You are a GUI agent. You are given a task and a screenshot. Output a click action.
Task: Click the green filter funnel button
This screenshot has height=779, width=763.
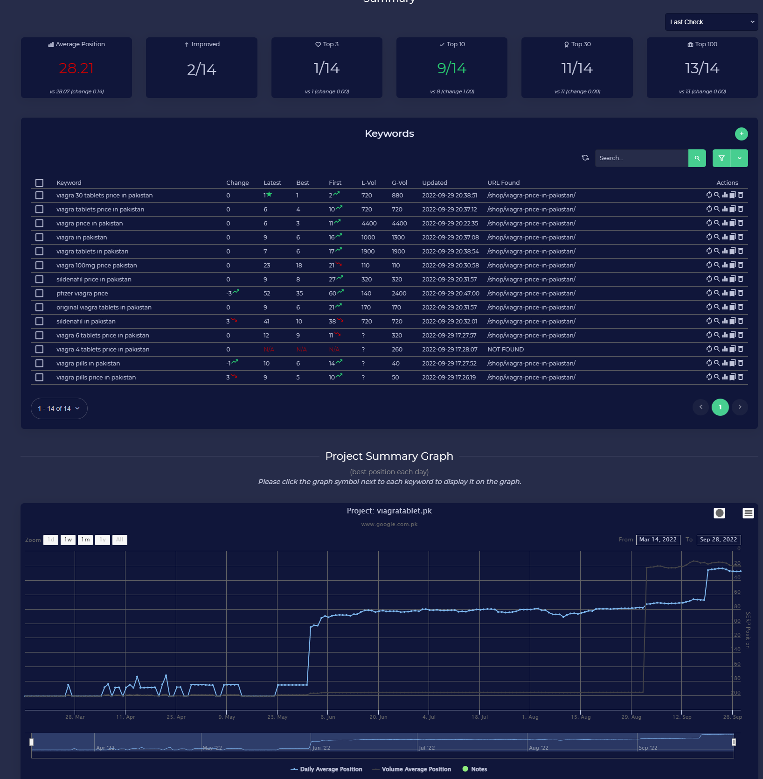point(721,158)
